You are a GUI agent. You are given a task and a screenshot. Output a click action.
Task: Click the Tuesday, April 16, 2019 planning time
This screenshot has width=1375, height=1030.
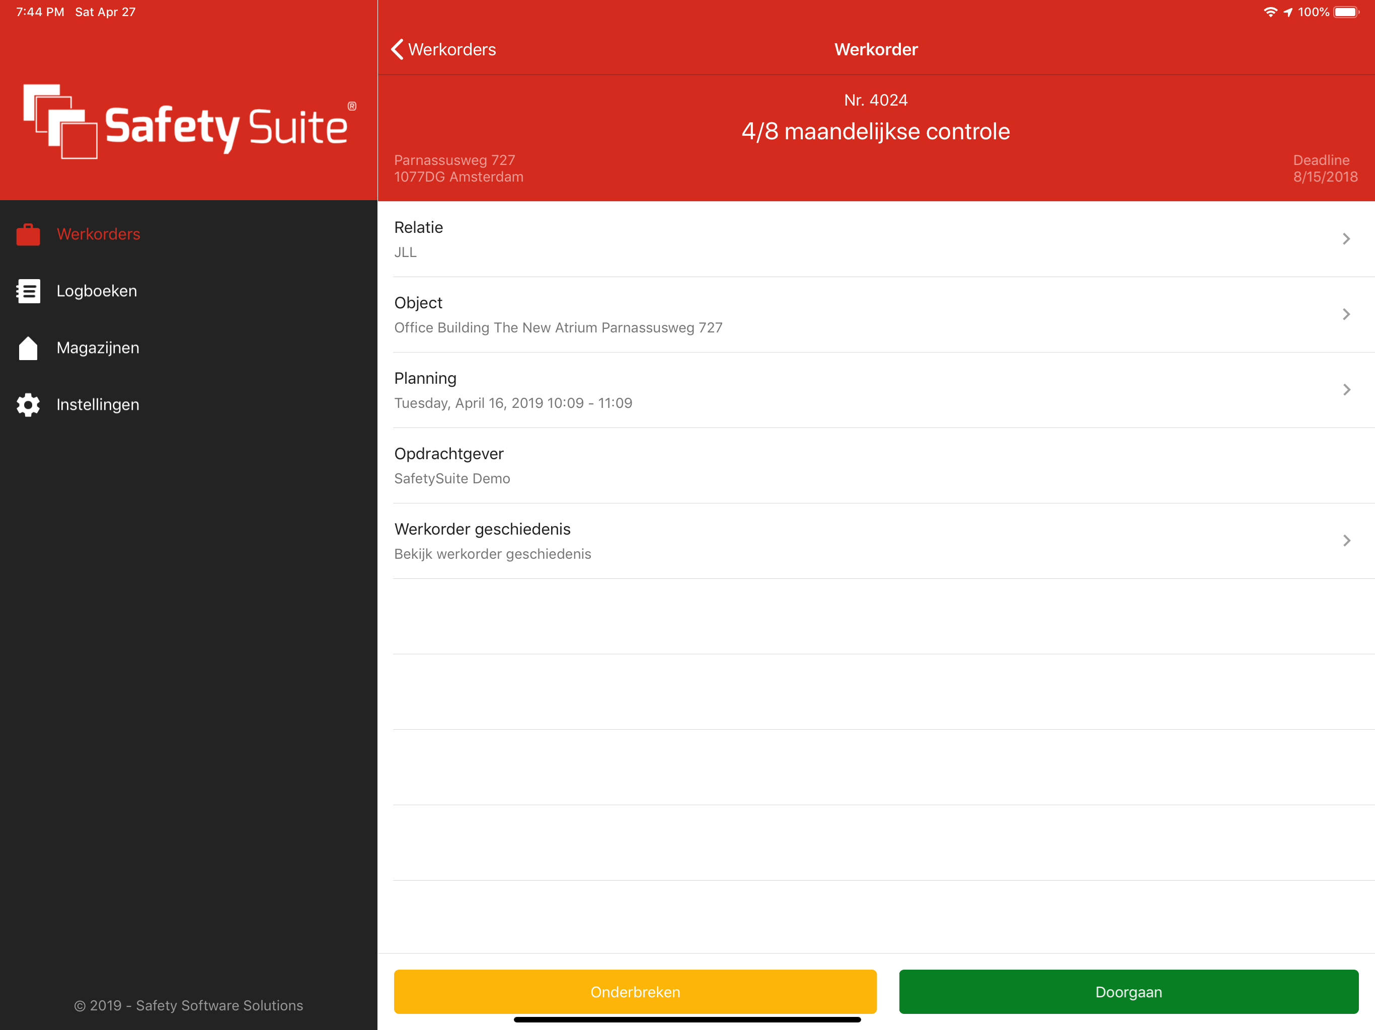tap(513, 403)
